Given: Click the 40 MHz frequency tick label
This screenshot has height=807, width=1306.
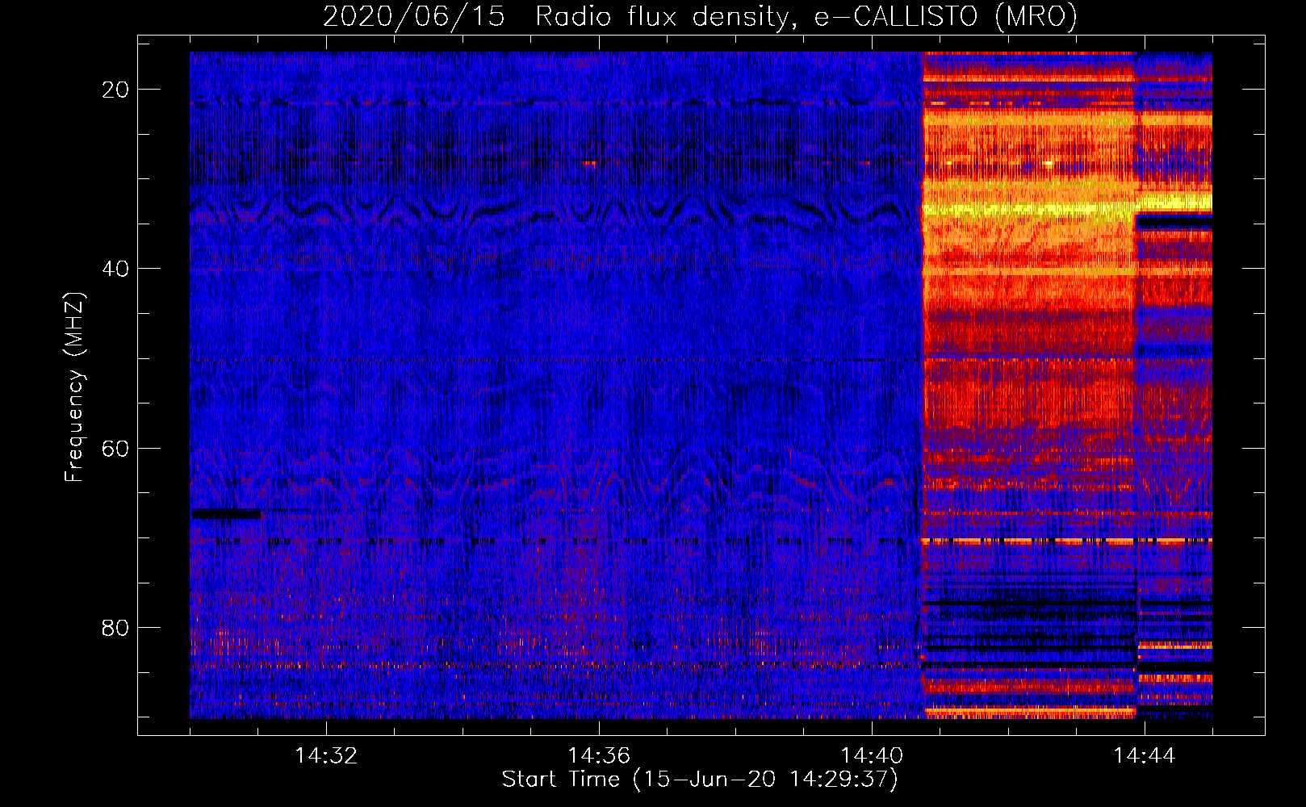Looking at the screenshot, I should point(116,269).
